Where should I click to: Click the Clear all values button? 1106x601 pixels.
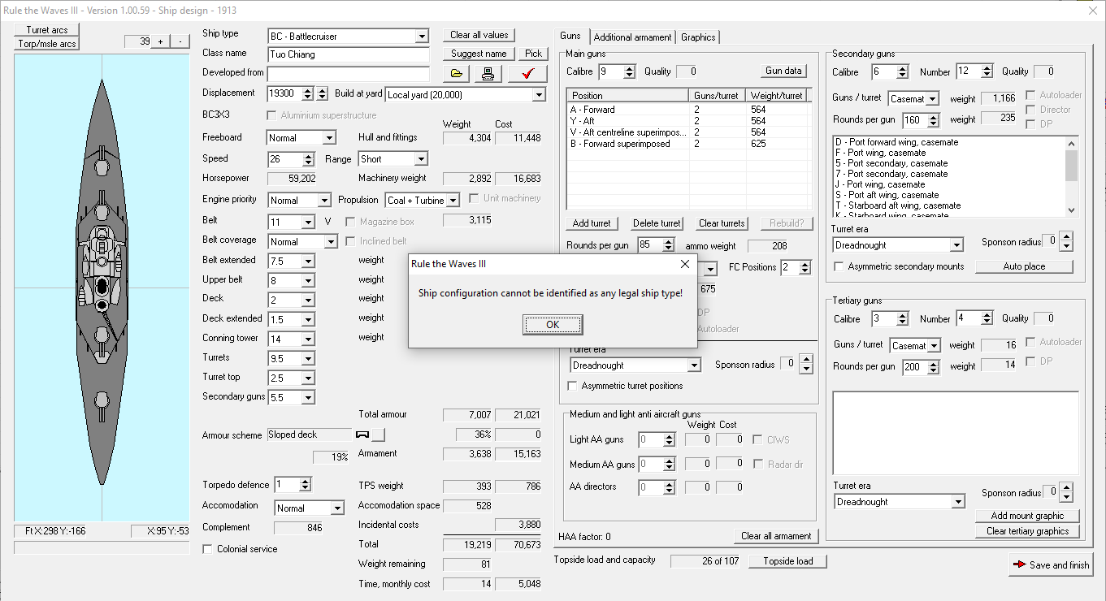pyautogui.click(x=479, y=35)
